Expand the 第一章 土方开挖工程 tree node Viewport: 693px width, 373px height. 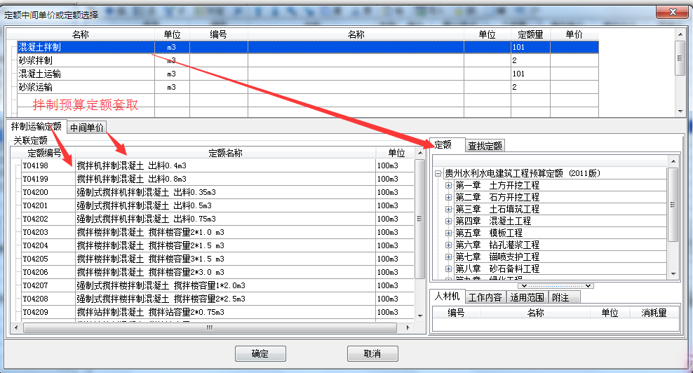tap(449, 186)
